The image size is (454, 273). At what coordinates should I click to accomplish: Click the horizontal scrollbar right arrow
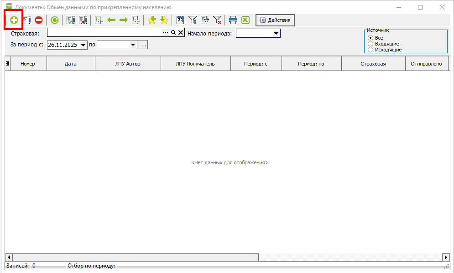click(x=446, y=257)
